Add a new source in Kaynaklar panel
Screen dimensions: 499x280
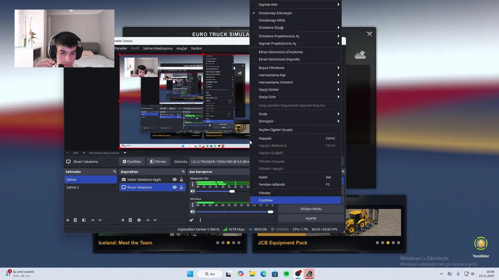[x=123, y=220]
